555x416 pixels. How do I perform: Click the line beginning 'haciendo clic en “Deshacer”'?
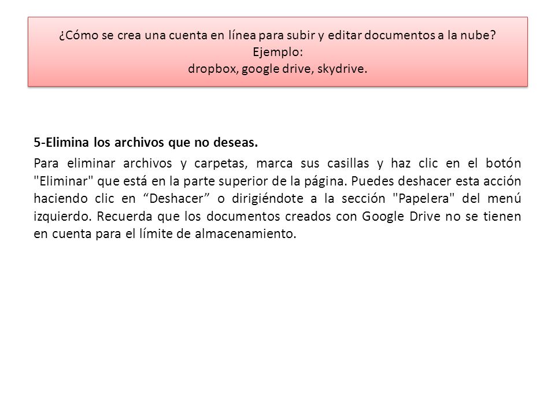coord(277,198)
